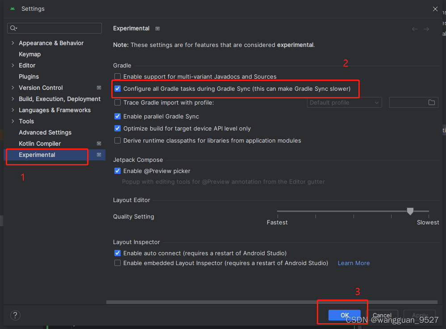The width and height of the screenshot is (446, 329).
Task: Browse for trace profile with folder icon
Action: tap(432, 102)
